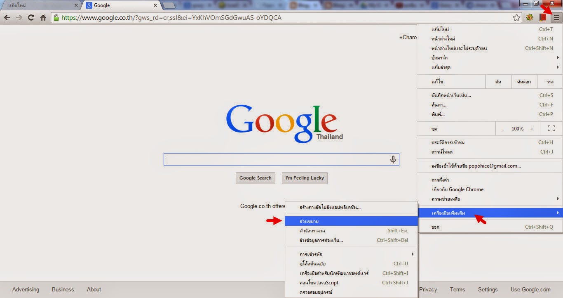Select ส่วนขยาย (extensions) in submenu
This screenshot has width=563, height=298.
[x=351, y=221]
